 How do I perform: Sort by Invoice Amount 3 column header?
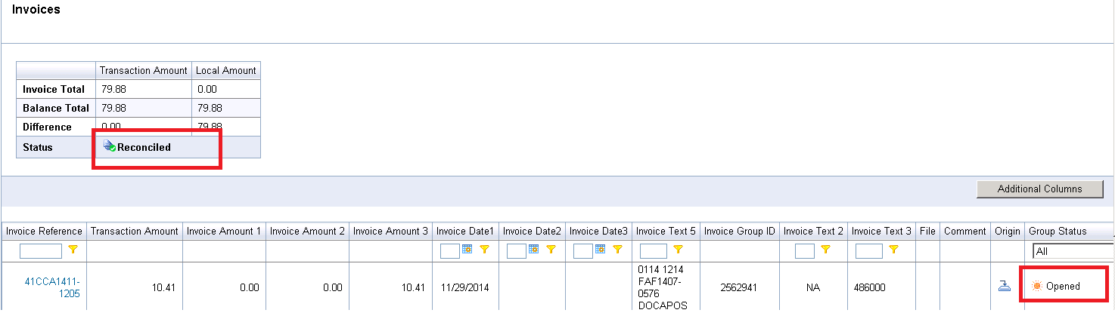point(390,231)
